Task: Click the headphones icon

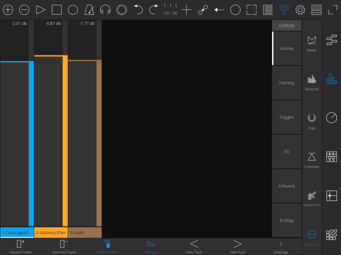Action: click(x=105, y=10)
